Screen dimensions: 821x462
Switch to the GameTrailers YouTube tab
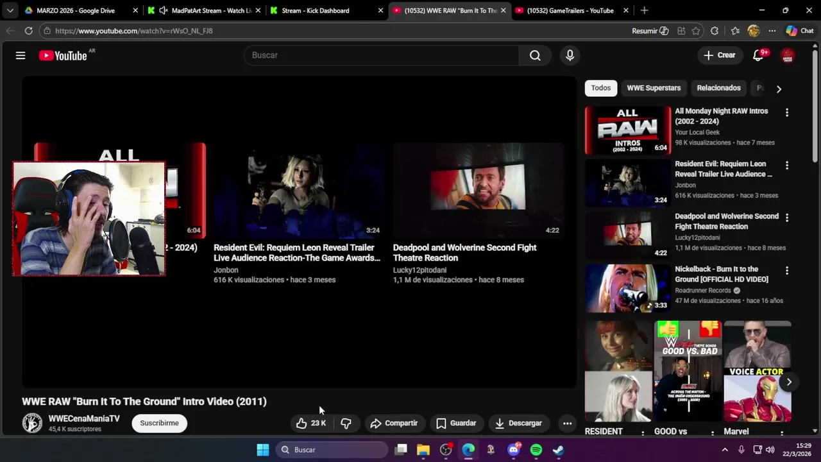571,10
